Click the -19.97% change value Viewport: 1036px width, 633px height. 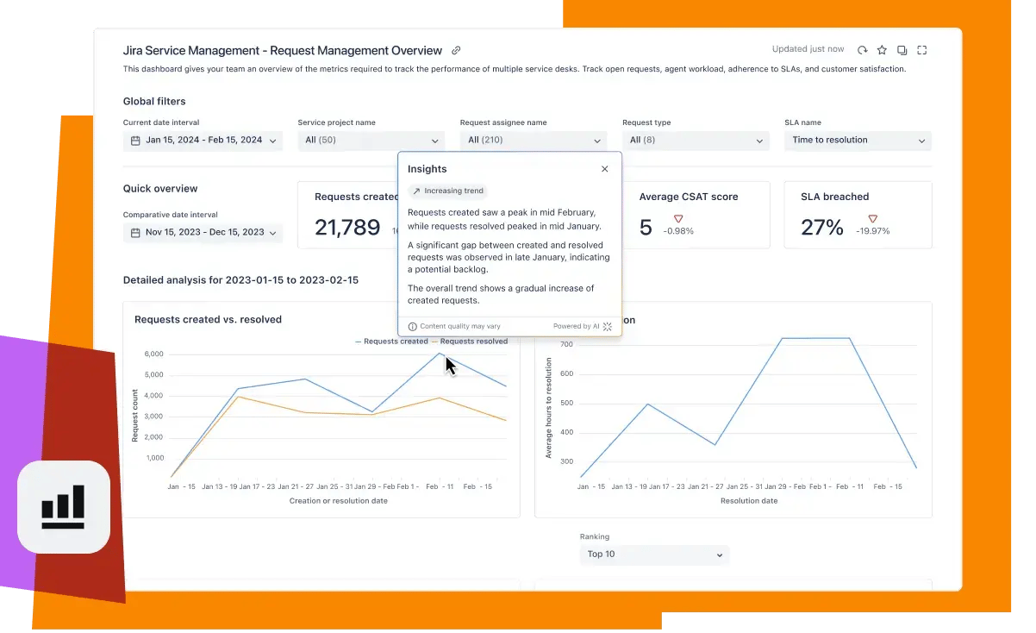pyautogui.click(x=873, y=231)
